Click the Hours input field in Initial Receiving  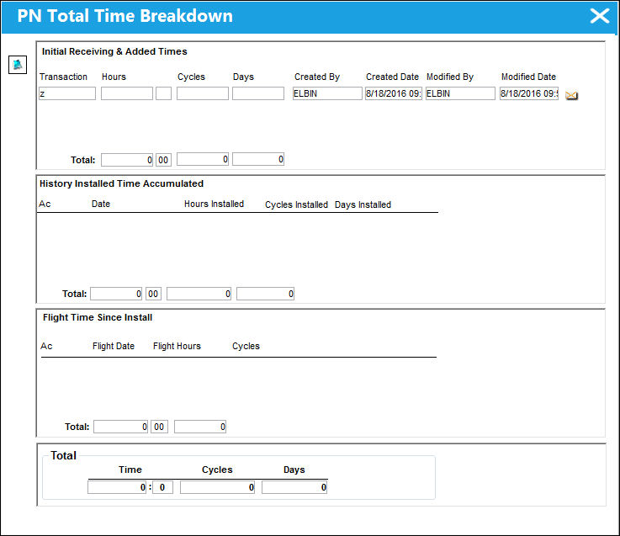(127, 93)
